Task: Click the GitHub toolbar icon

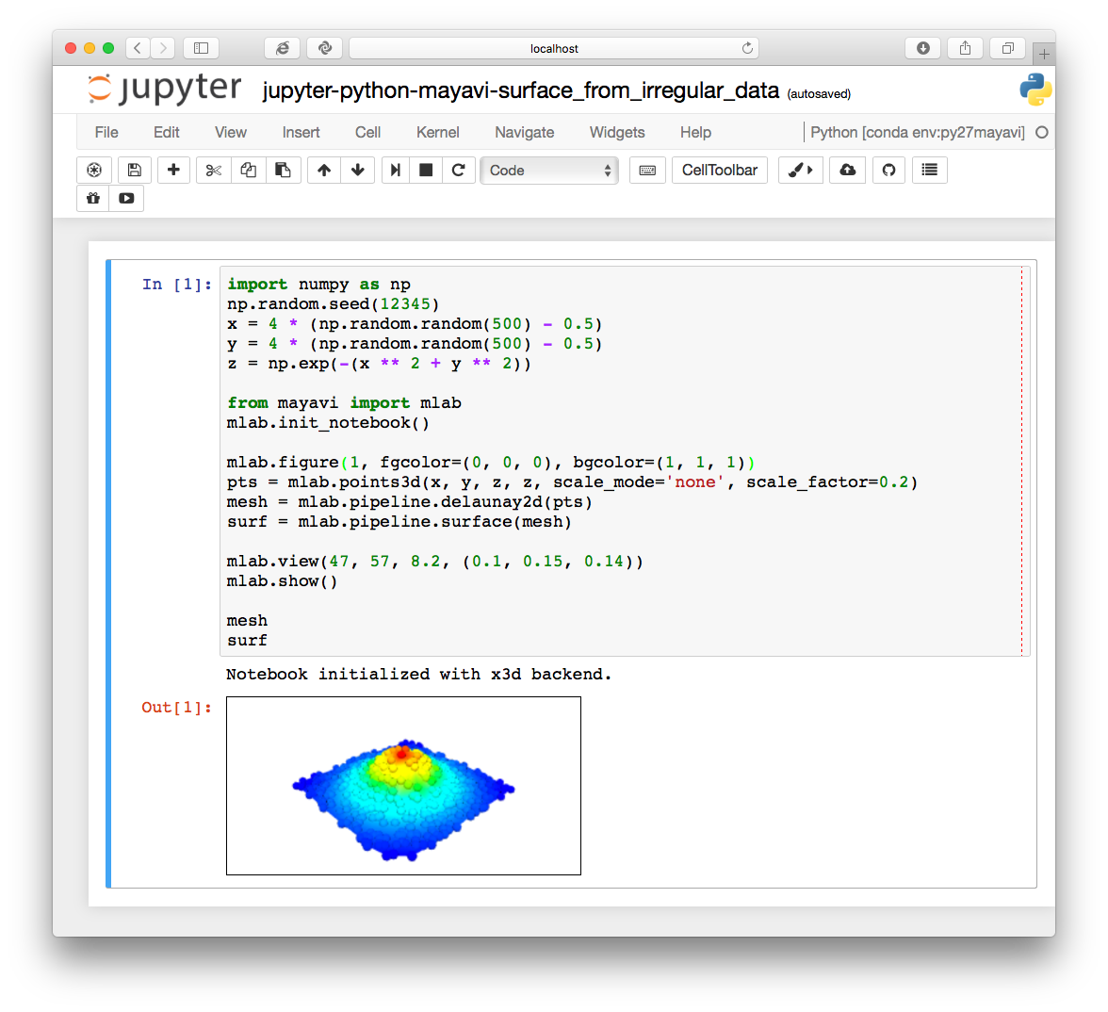Action: (x=889, y=171)
